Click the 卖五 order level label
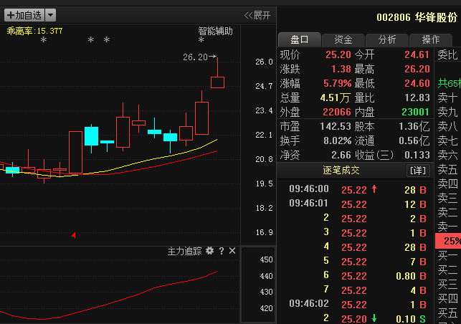 (447, 170)
